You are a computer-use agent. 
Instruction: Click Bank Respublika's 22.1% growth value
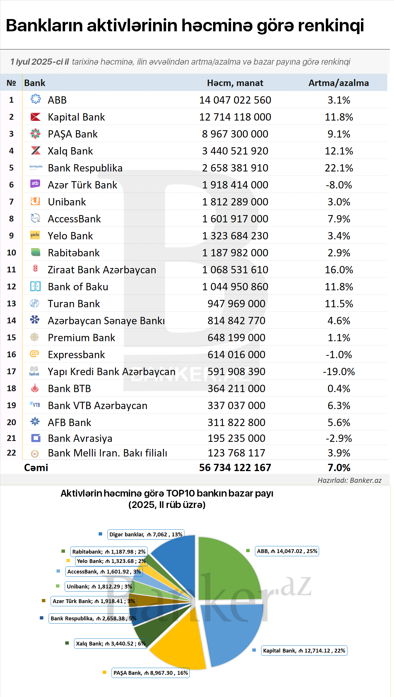(x=339, y=168)
